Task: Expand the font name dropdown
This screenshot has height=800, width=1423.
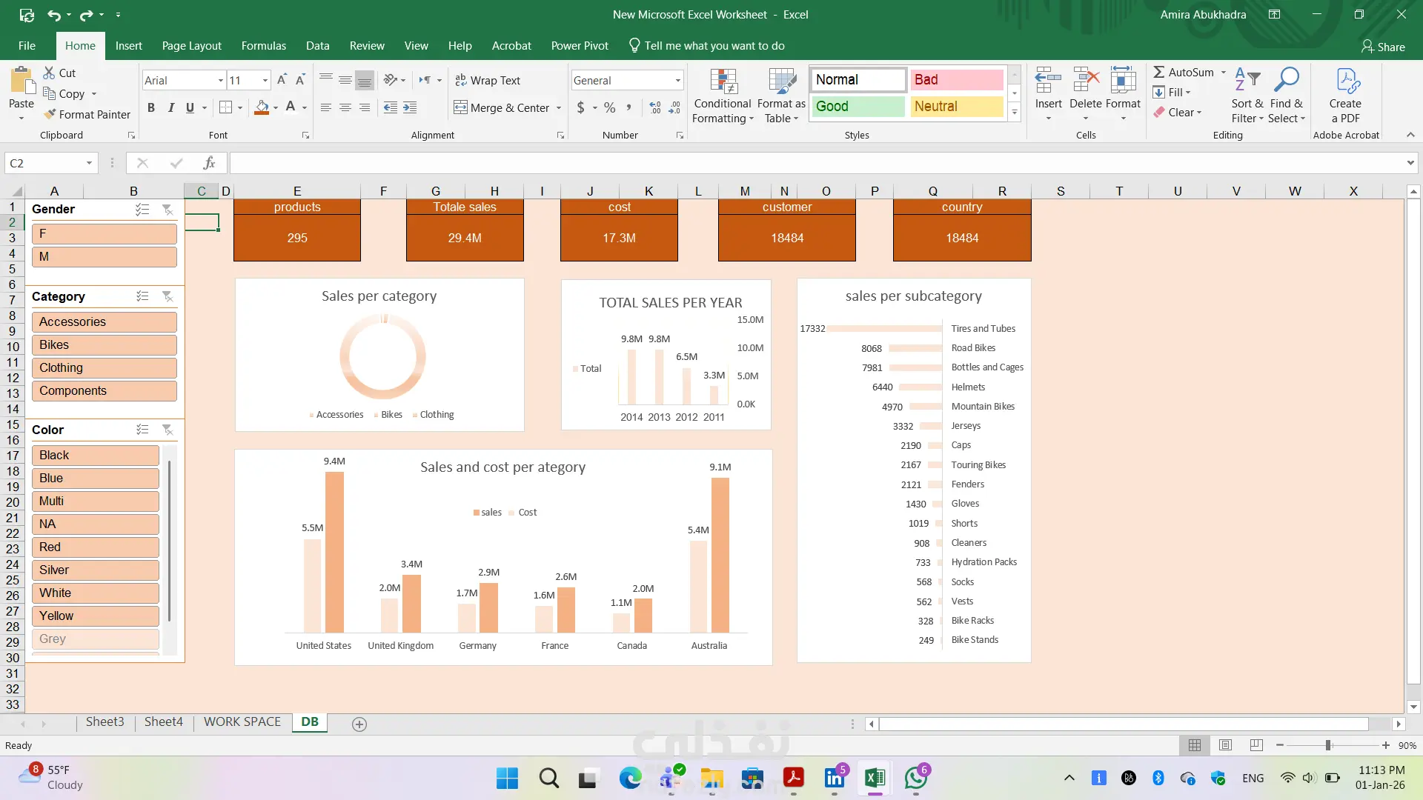Action: pos(220,80)
